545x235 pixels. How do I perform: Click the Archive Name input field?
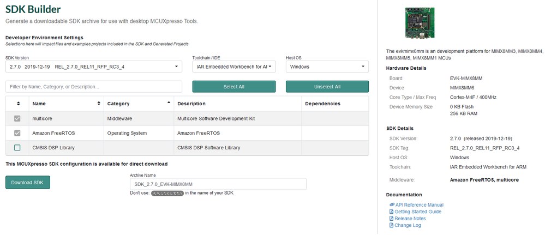218,184
